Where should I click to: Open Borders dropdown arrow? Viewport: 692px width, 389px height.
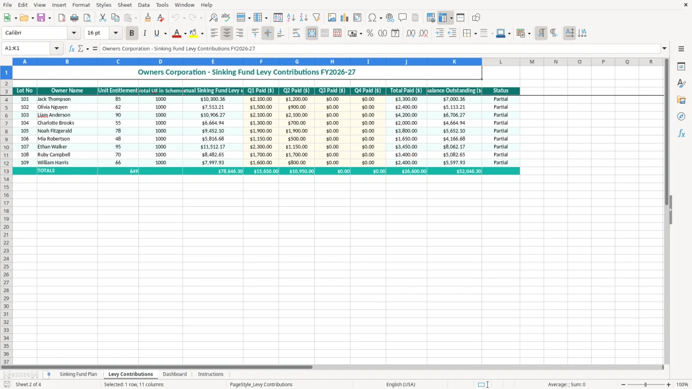[475, 33]
